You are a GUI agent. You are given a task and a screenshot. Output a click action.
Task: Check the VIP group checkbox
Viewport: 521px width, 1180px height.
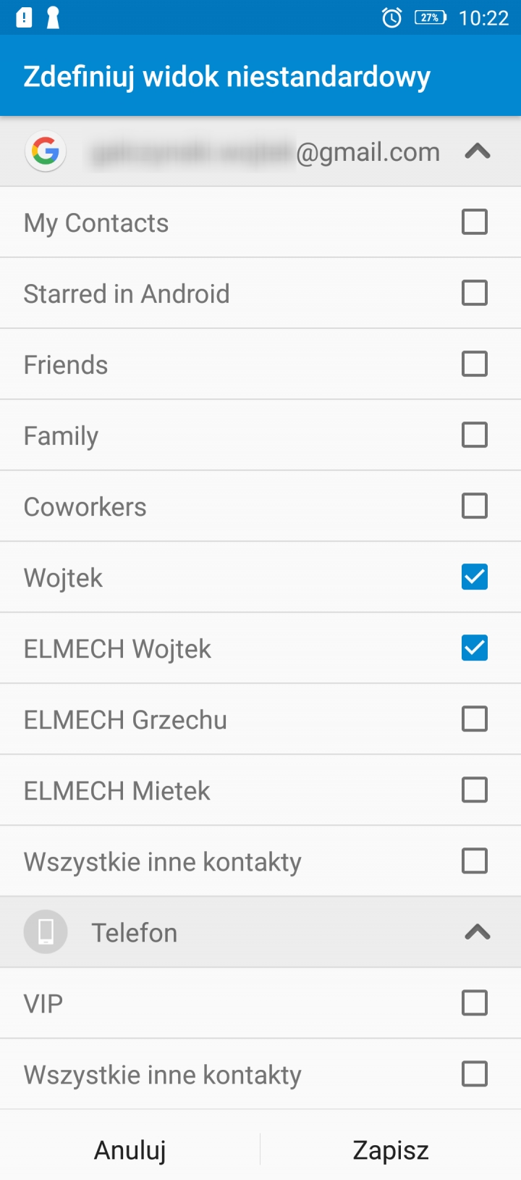[x=475, y=1003]
